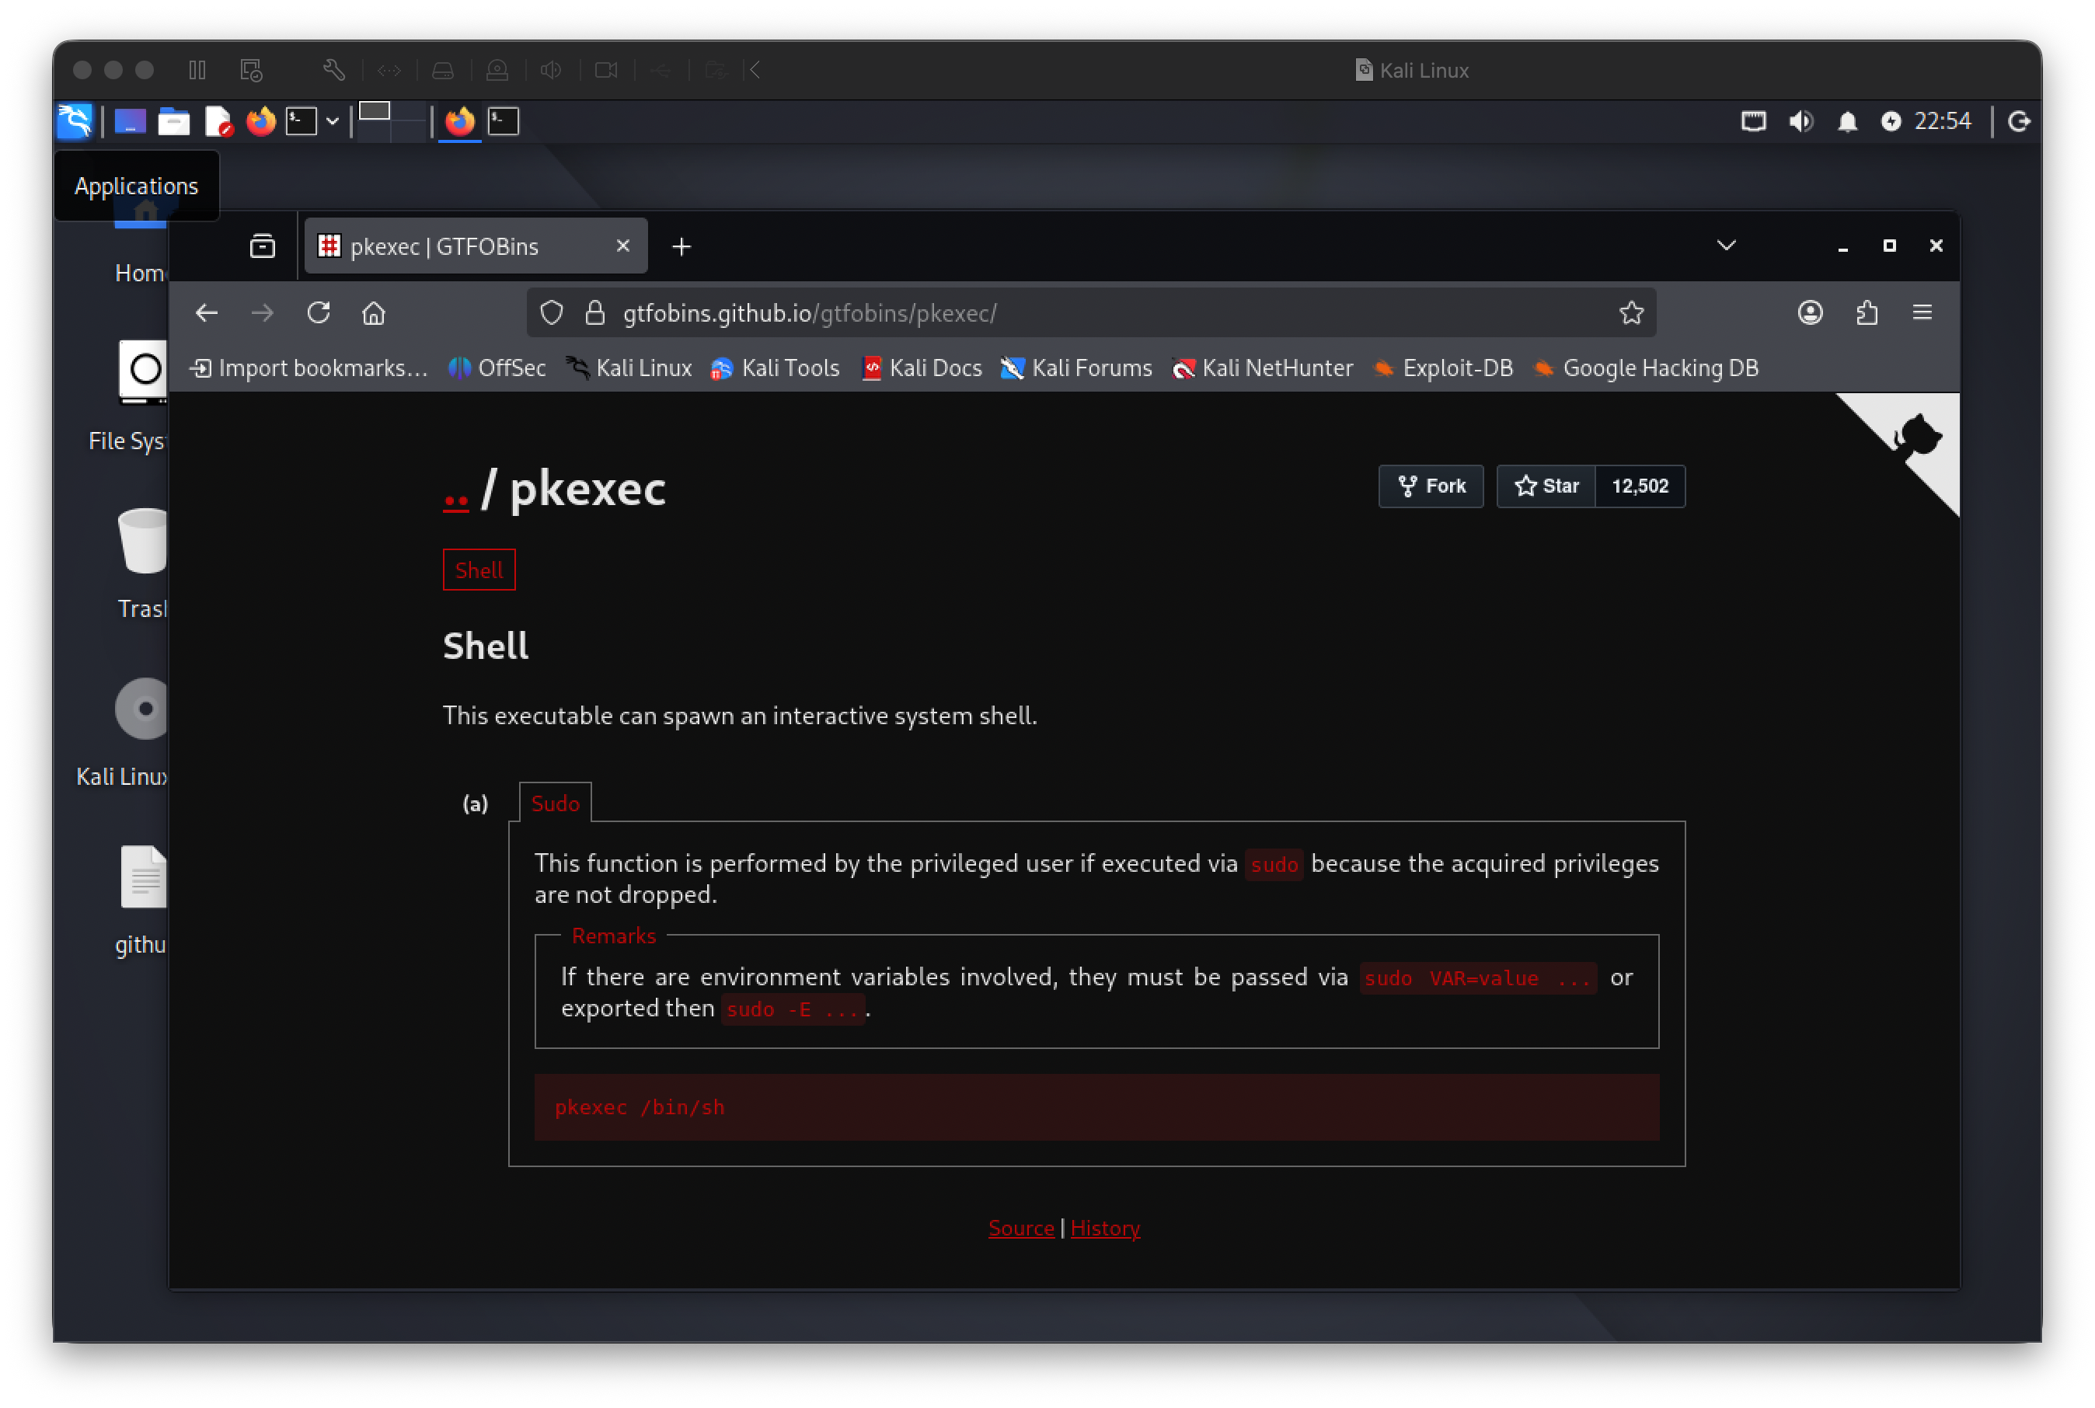This screenshot has width=2095, height=1408.
Task: Click the Fork button
Action: click(1430, 486)
